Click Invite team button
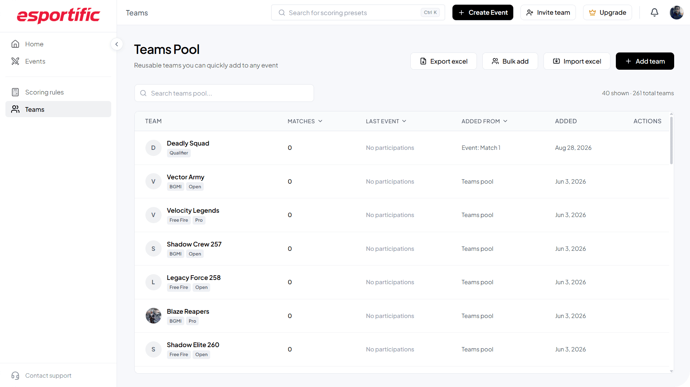This screenshot has height=387, width=690. (x=548, y=13)
